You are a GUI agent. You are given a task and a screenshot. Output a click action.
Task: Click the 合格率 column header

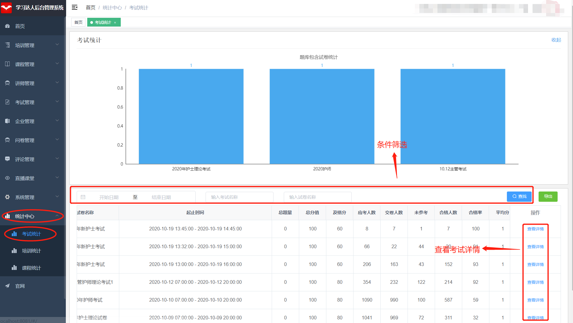point(475,213)
